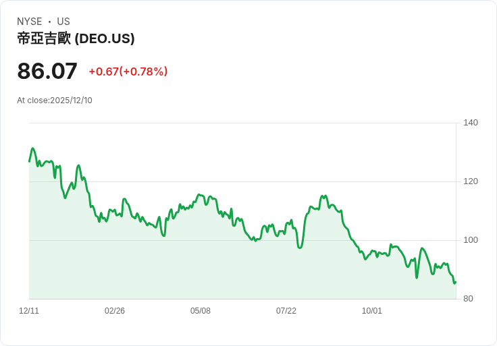
Task: Click the 02/26 date axis label
Action: (115, 311)
